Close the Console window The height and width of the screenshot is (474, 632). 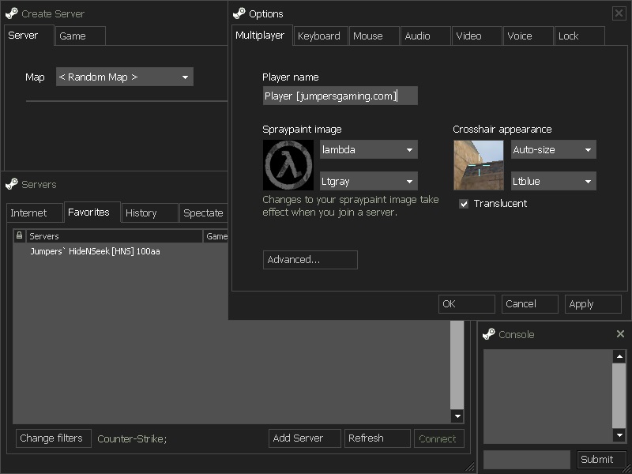(x=620, y=334)
